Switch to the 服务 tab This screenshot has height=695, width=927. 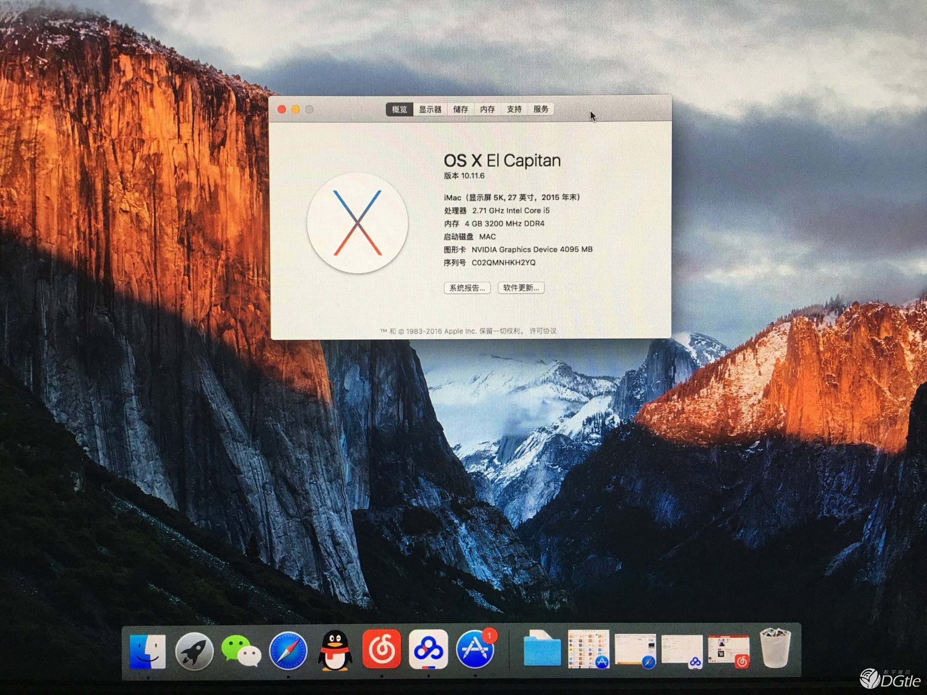pyautogui.click(x=541, y=109)
